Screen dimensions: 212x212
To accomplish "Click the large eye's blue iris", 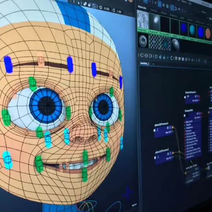I will click(x=46, y=105).
